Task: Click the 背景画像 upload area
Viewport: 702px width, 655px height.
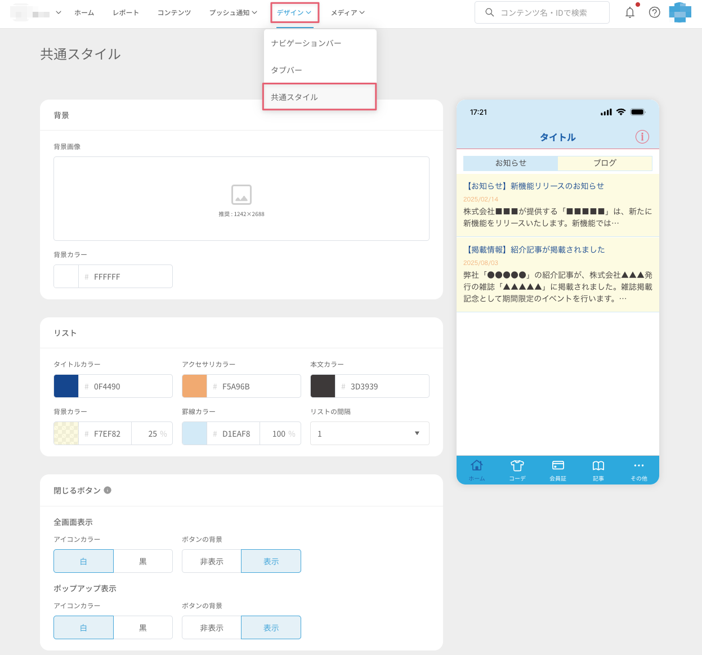Action: pos(242,199)
